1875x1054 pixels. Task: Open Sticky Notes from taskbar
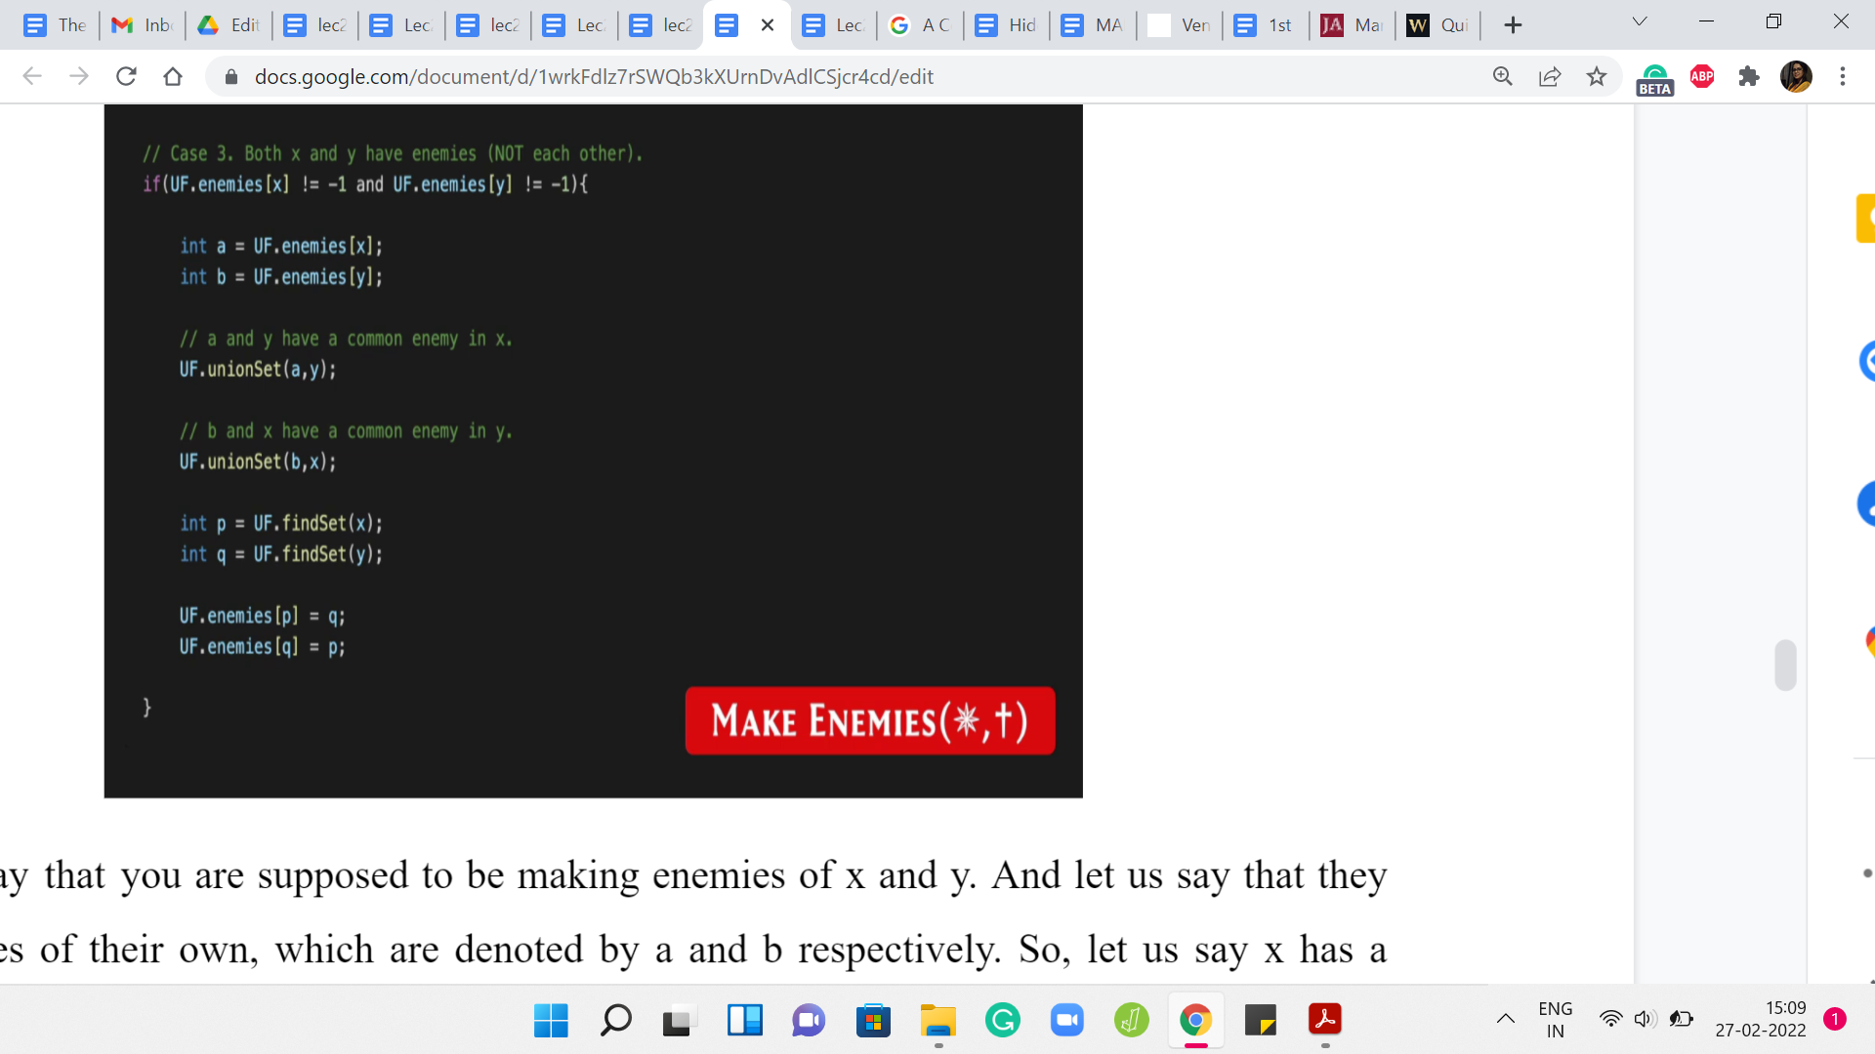coord(1260,1021)
